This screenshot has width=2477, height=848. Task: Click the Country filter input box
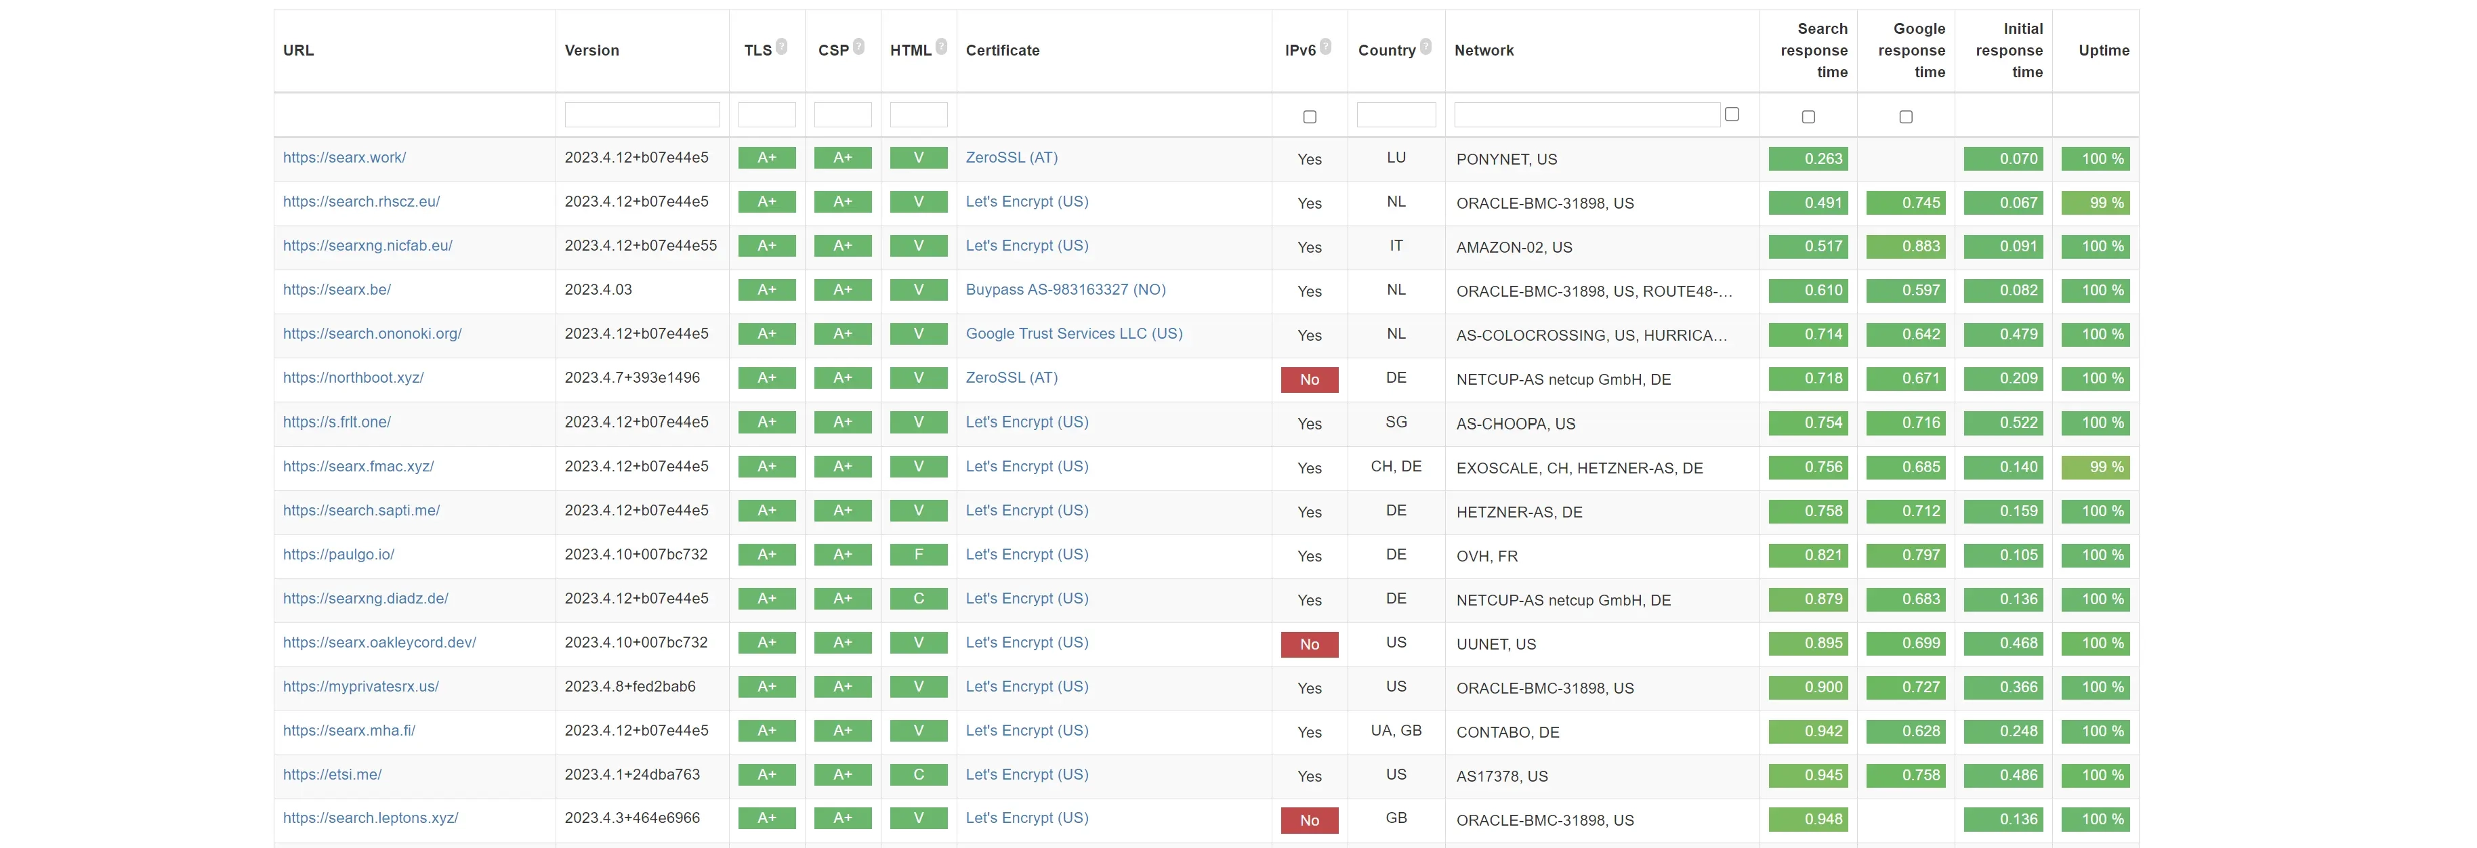click(x=1395, y=115)
